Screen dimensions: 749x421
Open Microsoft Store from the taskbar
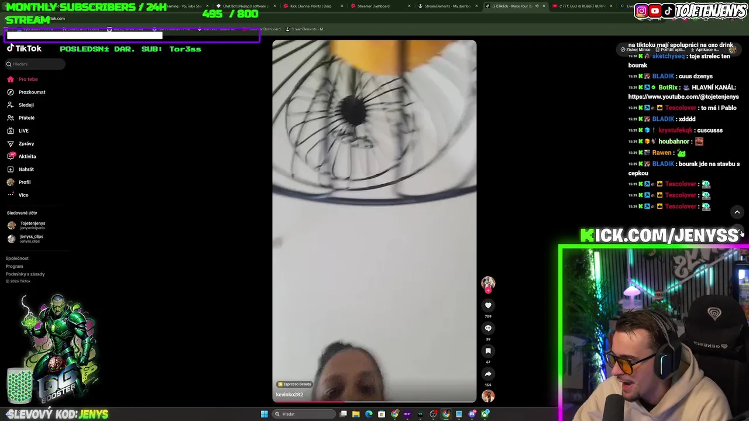pyautogui.click(x=382, y=414)
